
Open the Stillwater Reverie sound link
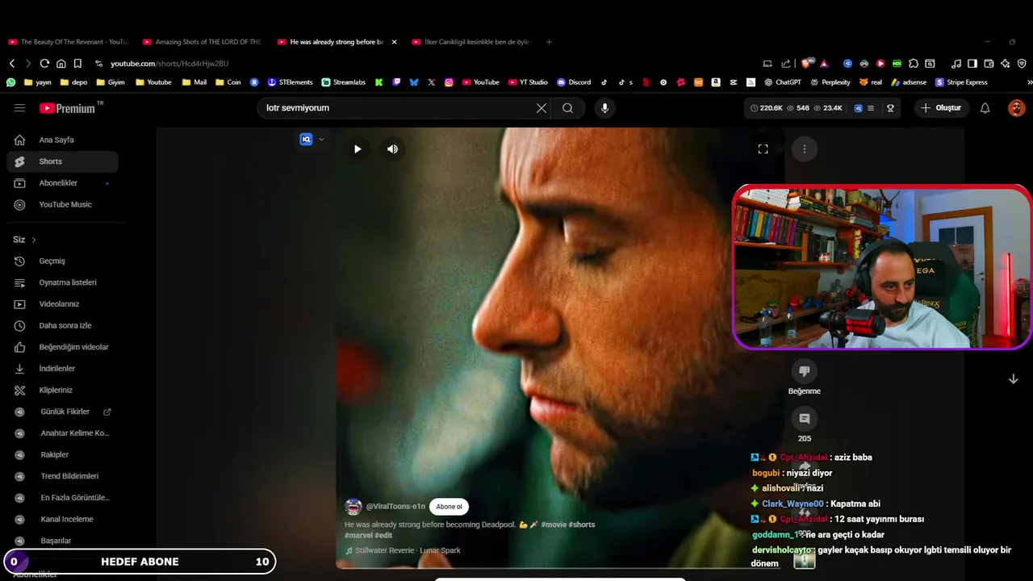pos(408,550)
